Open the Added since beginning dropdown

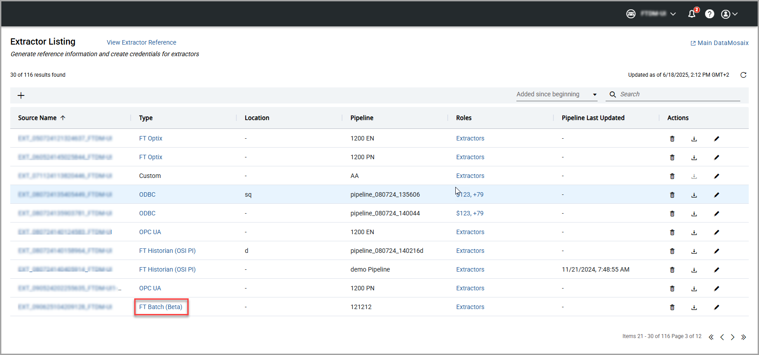pos(556,95)
